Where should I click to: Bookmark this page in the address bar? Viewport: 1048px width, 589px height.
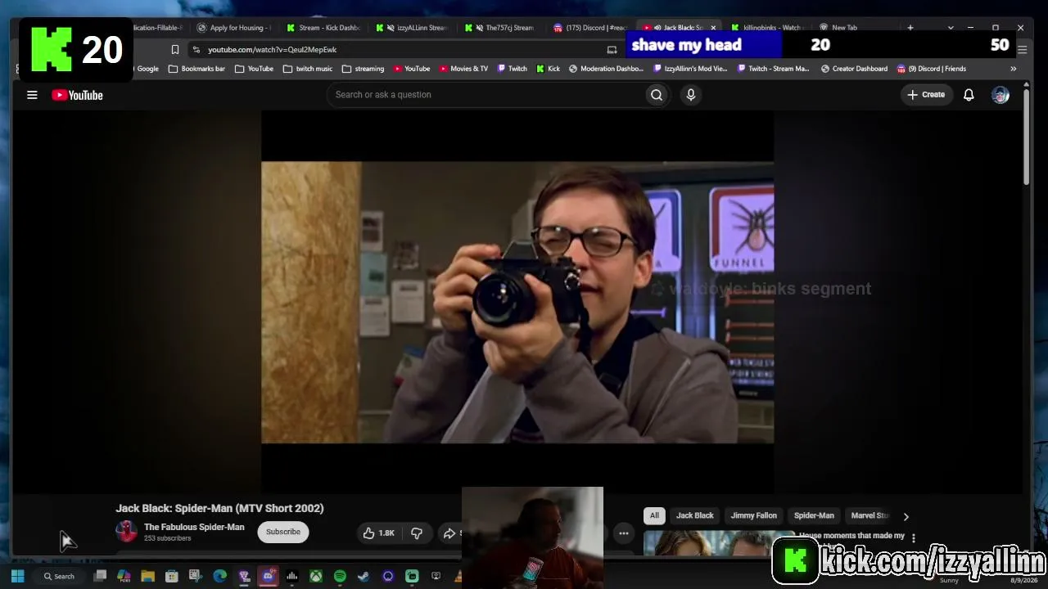(x=174, y=50)
